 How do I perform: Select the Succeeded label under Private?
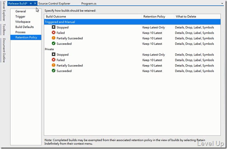click(64, 71)
